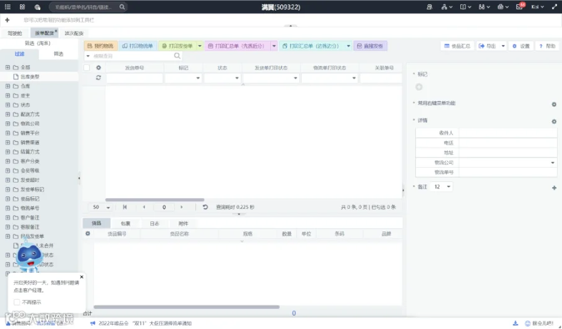
Task: Click the horizontal scrollbar of goods grid
Action: coord(186,307)
